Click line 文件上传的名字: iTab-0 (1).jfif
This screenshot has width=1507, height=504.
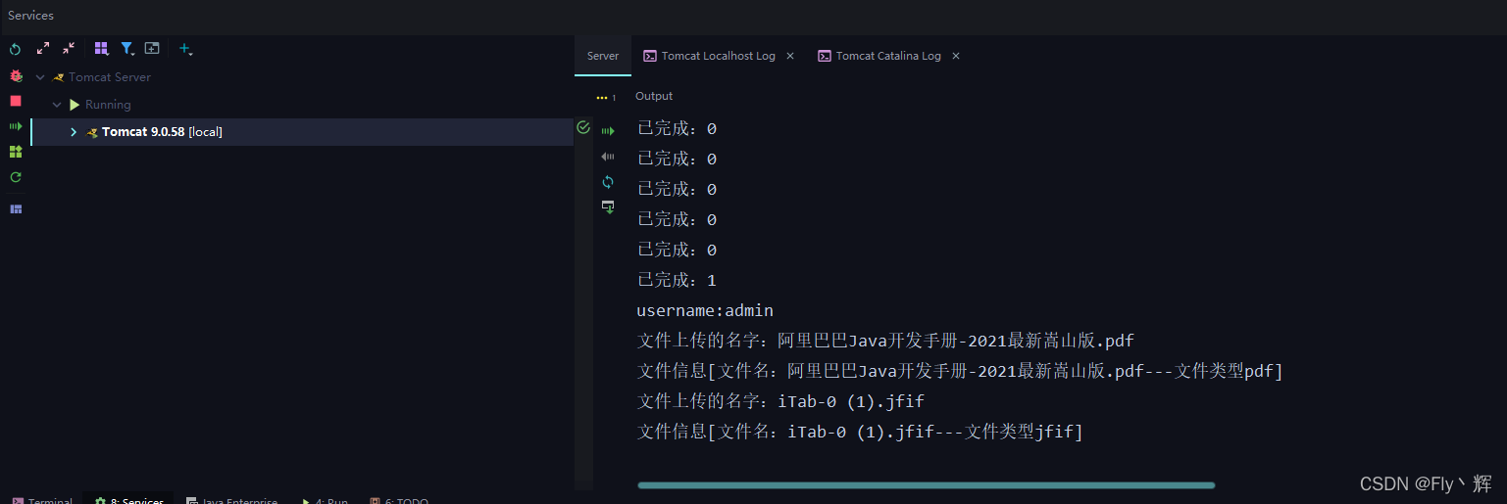780,401
